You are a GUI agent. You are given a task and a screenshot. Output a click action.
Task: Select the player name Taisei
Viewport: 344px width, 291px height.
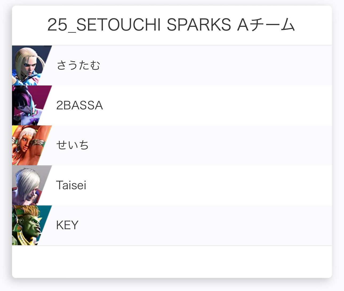71,185
